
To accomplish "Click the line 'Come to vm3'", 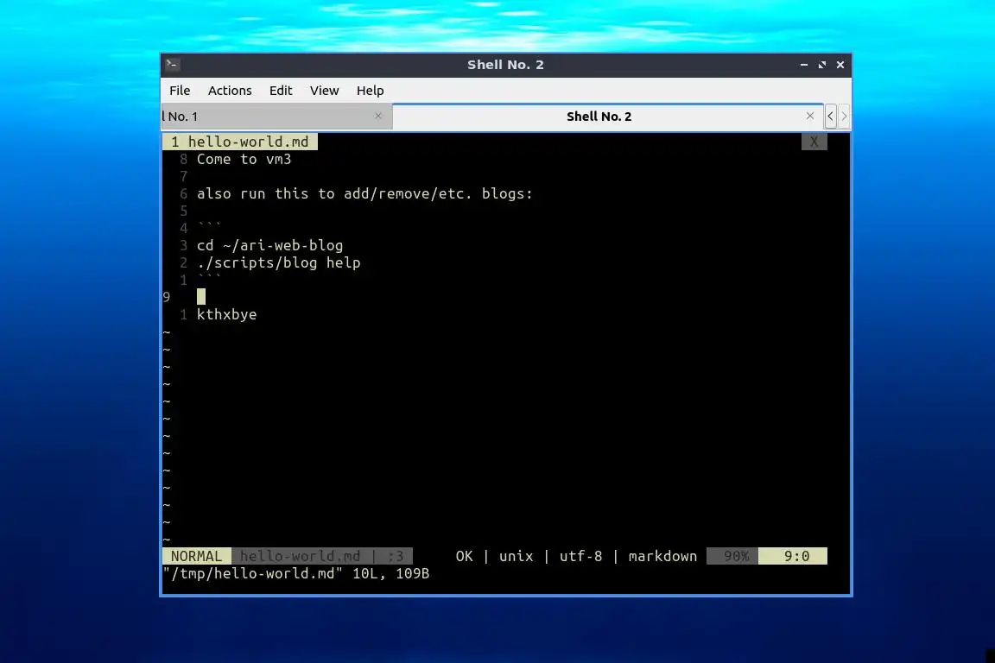I will point(244,159).
